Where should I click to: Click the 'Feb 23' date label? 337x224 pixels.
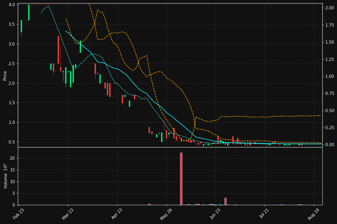19,214
